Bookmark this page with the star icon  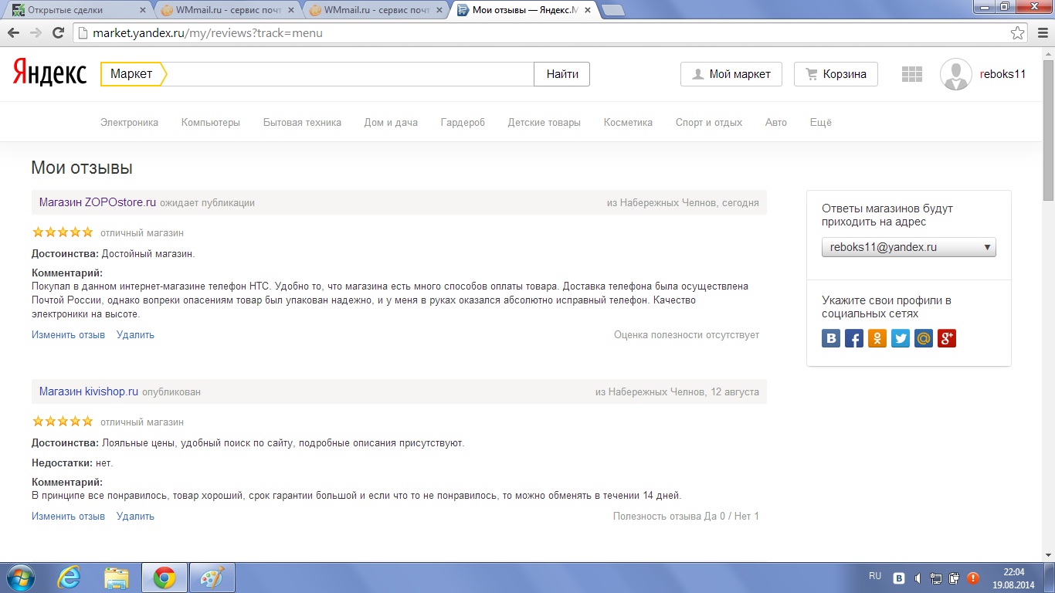click(x=1018, y=33)
